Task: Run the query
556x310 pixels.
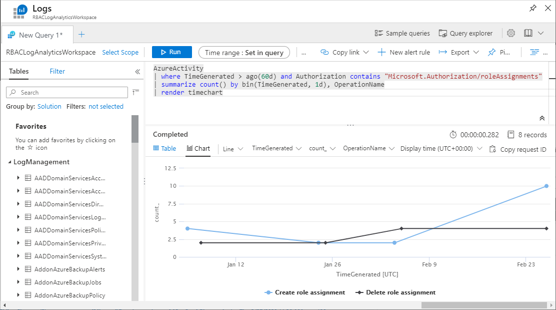Action: click(x=171, y=52)
